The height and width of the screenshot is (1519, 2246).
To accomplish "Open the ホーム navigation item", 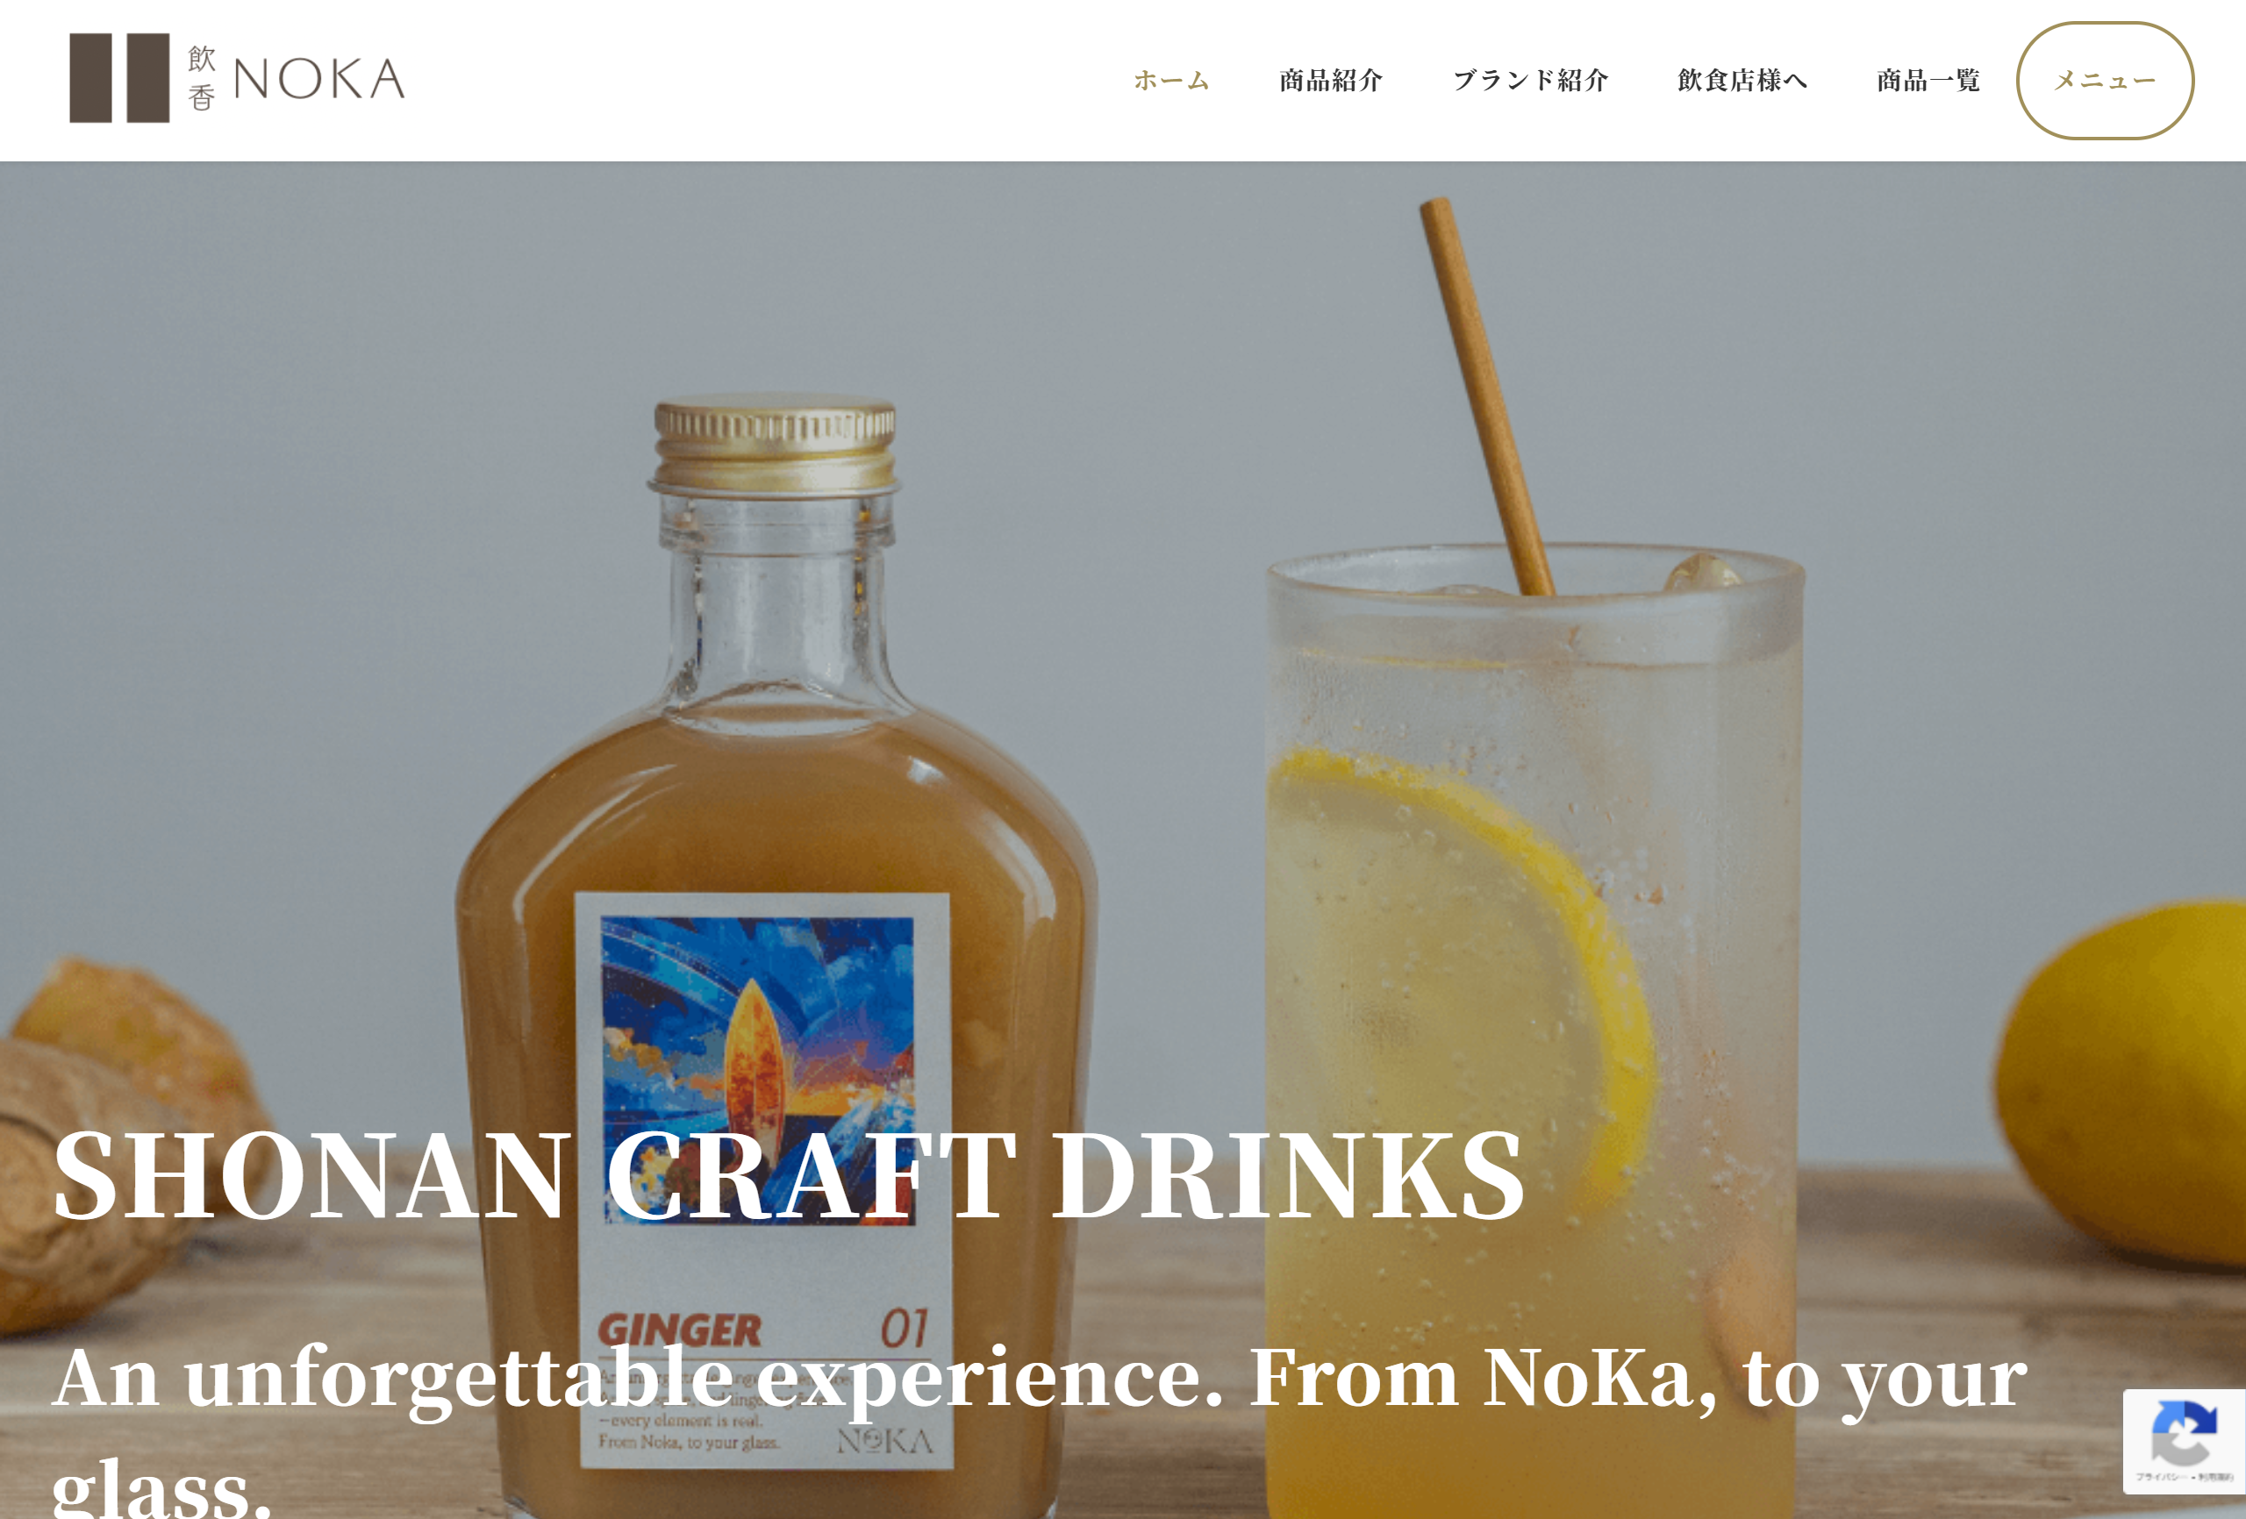I will coord(1171,80).
